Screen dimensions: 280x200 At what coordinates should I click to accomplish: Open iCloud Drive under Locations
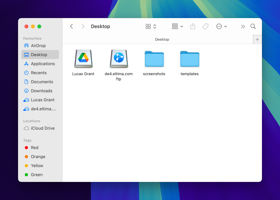(43, 128)
